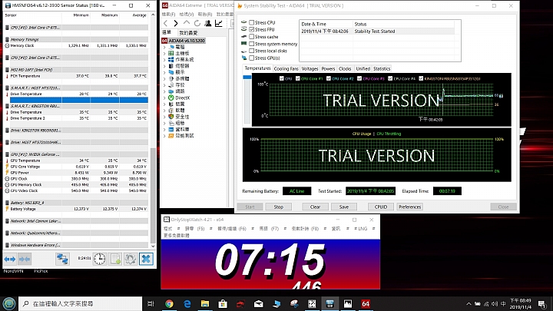Expand 網路 node in AIDA64 tree
The width and height of the screenshot is (553, 311).
coord(164,91)
